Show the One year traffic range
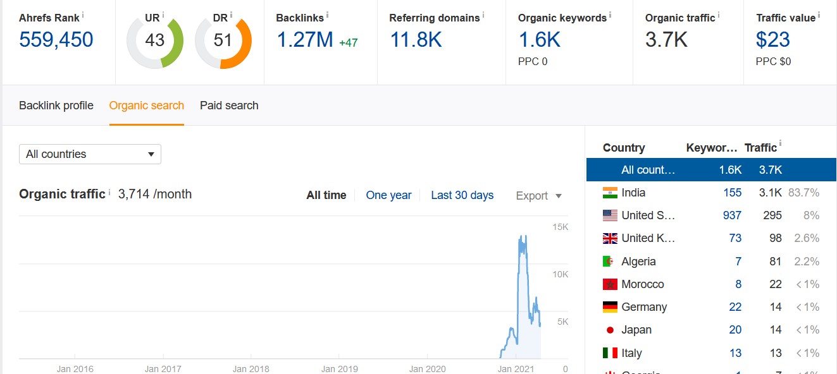 (x=388, y=195)
